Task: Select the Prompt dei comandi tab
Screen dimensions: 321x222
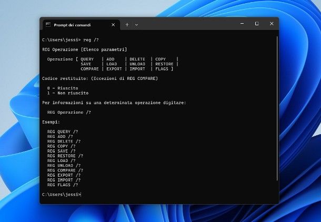Action: tap(73, 25)
